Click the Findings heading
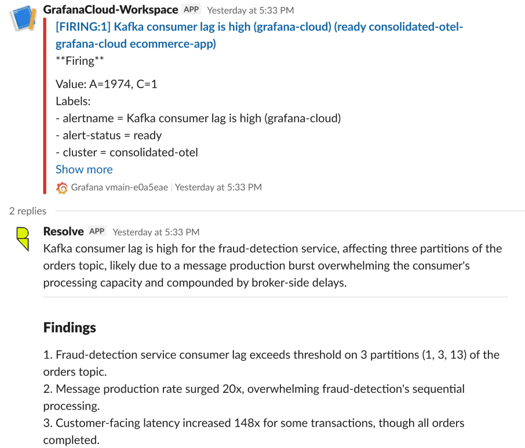 [x=70, y=327]
